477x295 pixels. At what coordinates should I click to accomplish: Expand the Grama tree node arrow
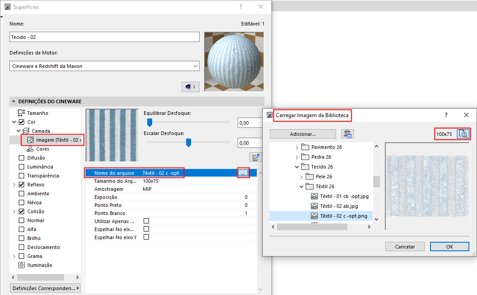14,256
